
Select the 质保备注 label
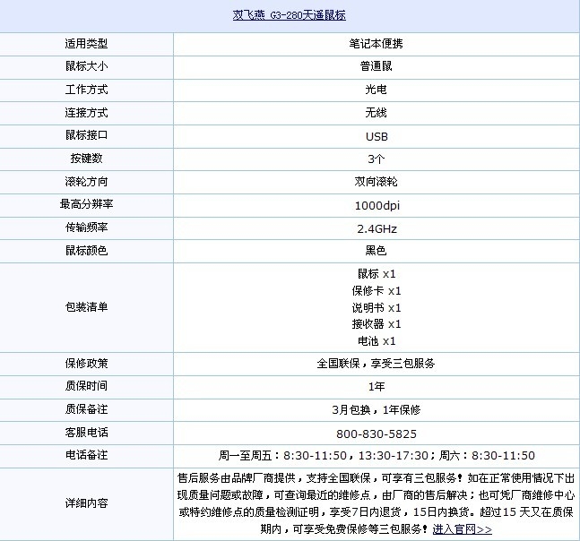click(87, 409)
